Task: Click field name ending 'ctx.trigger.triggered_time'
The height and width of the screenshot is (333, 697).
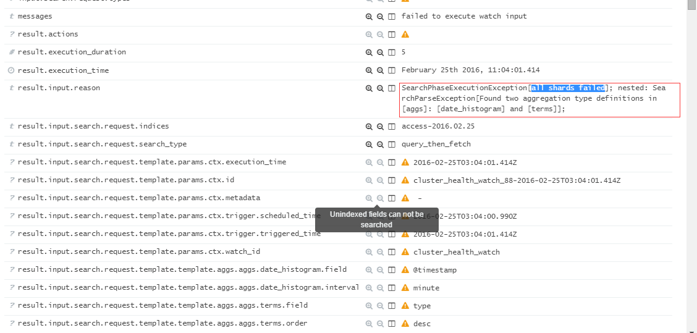Action: (x=169, y=234)
